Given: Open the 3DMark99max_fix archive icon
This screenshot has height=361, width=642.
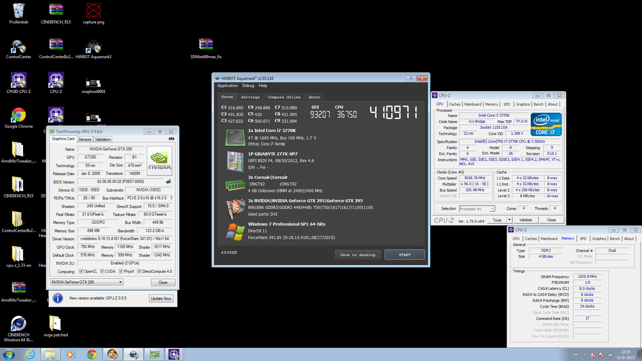Looking at the screenshot, I should coord(206,48).
